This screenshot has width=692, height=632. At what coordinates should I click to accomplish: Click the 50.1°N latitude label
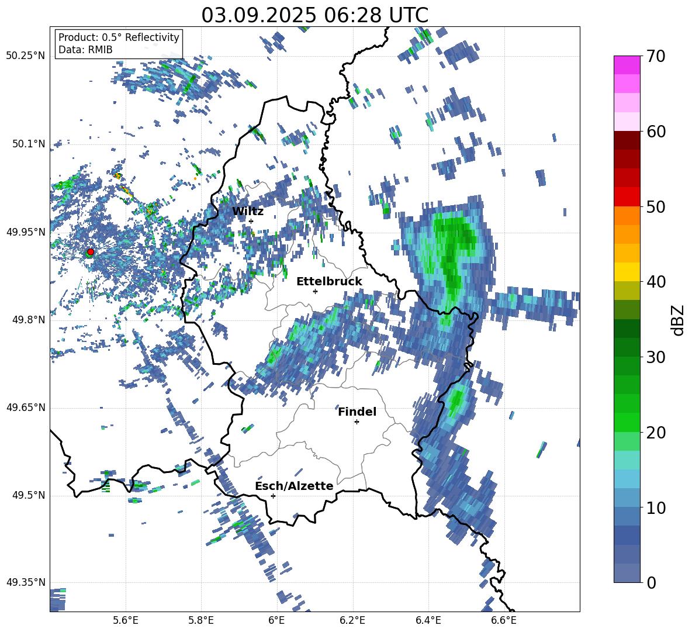(x=29, y=144)
